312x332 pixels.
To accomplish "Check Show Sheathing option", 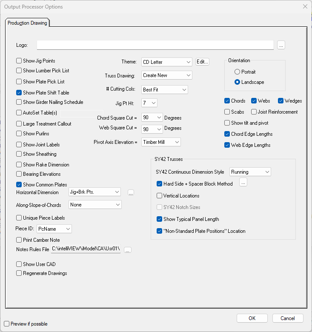I will click(19, 154).
